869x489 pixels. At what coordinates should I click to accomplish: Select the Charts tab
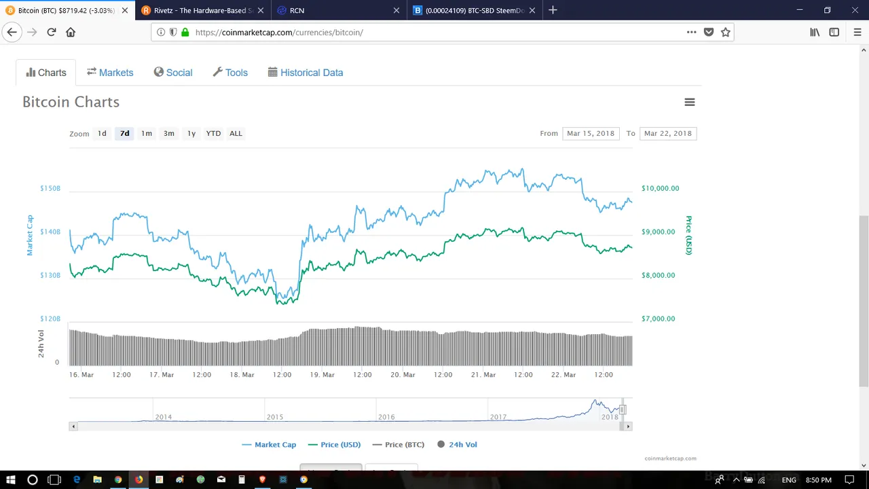[x=46, y=73]
